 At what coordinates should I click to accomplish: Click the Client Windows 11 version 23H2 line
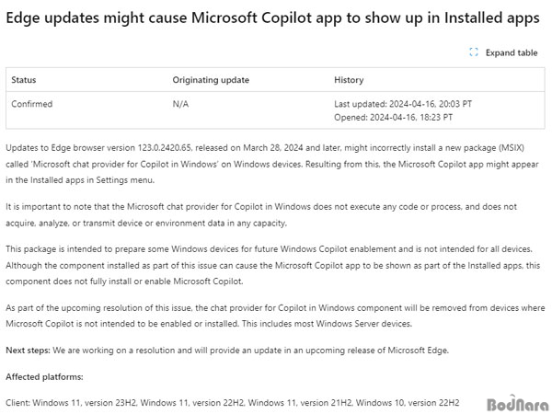click(233, 402)
